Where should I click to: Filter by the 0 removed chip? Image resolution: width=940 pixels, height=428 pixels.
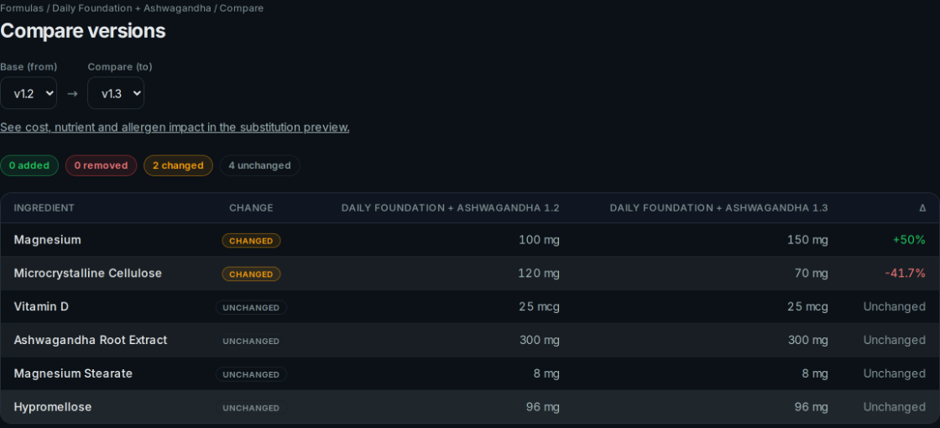(102, 165)
